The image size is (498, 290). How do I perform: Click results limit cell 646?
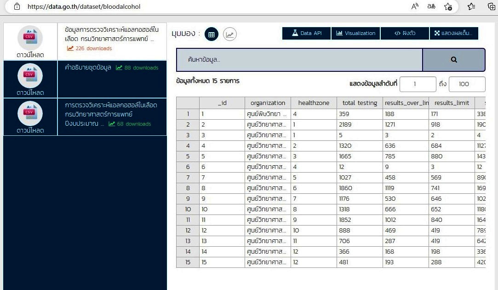(x=452, y=198)
